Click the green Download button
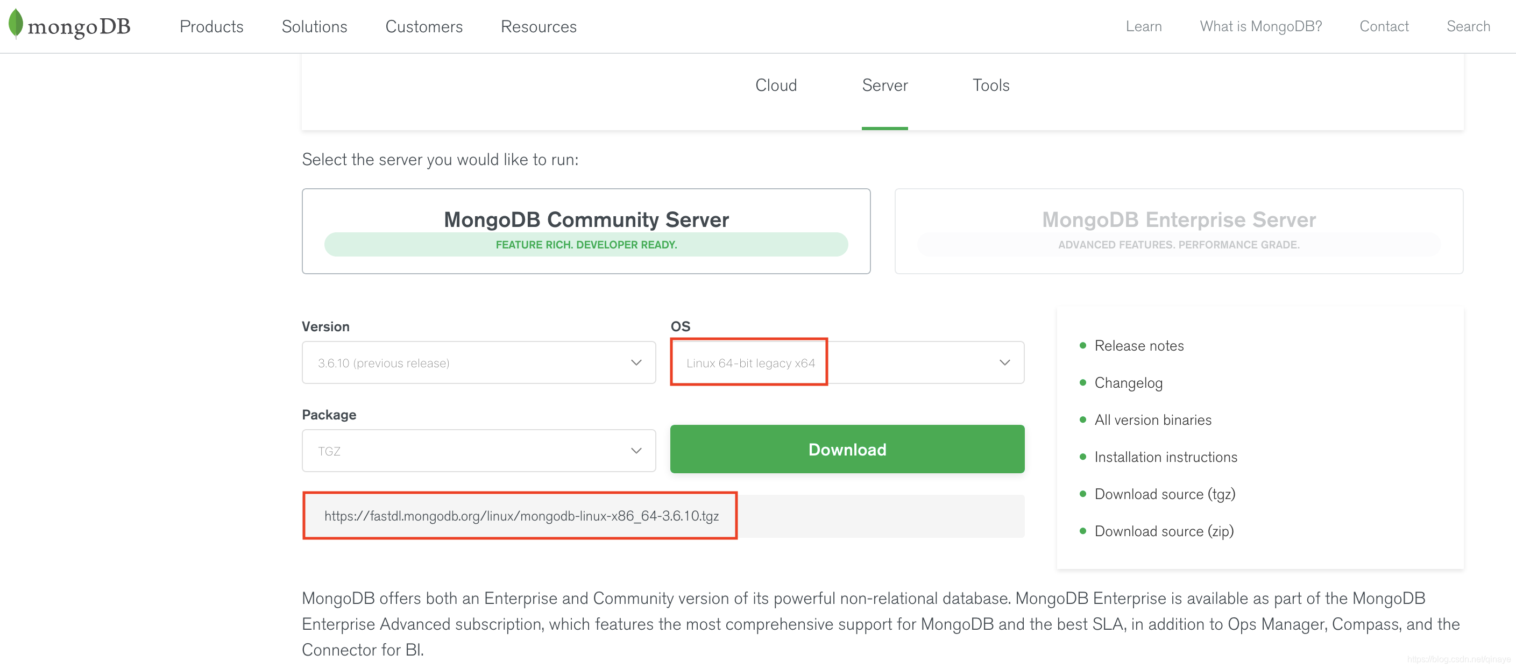 point(847,449)
